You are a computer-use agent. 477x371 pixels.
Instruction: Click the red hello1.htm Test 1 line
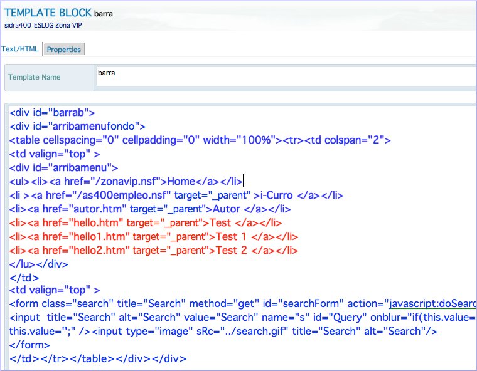pos(153,237)
